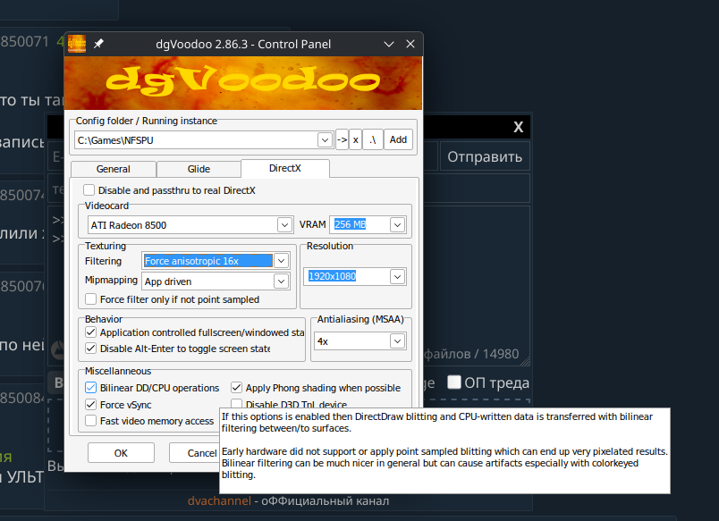The width and height of the screenshot is (719, 521).
Task: Enable Disable and passthru to real DirectX
Action: point(89,190)
